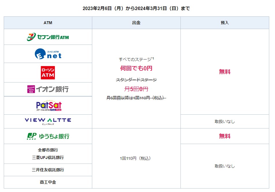Click the ATM column header

coord(48,23)
